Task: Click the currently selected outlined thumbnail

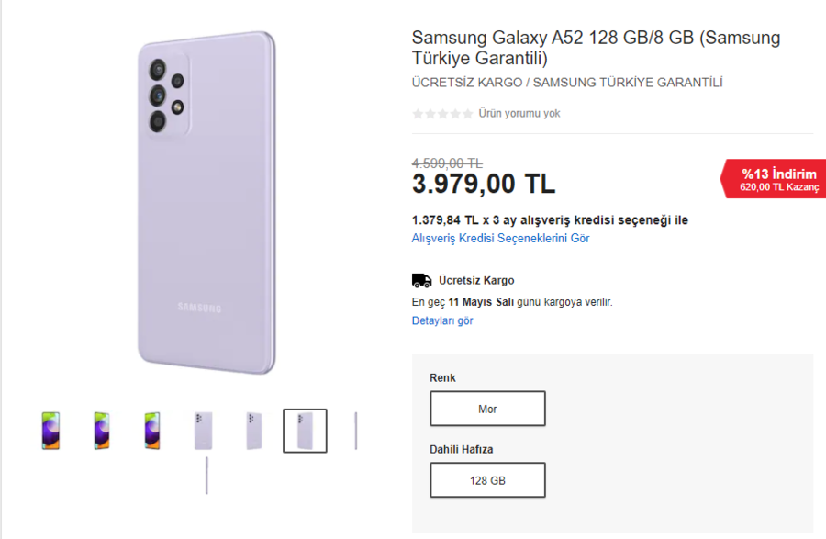Action: tap(305, 431)
